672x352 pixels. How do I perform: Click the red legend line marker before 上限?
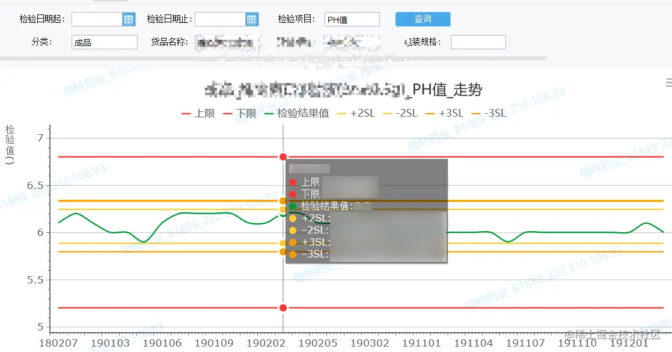(186, 113)
